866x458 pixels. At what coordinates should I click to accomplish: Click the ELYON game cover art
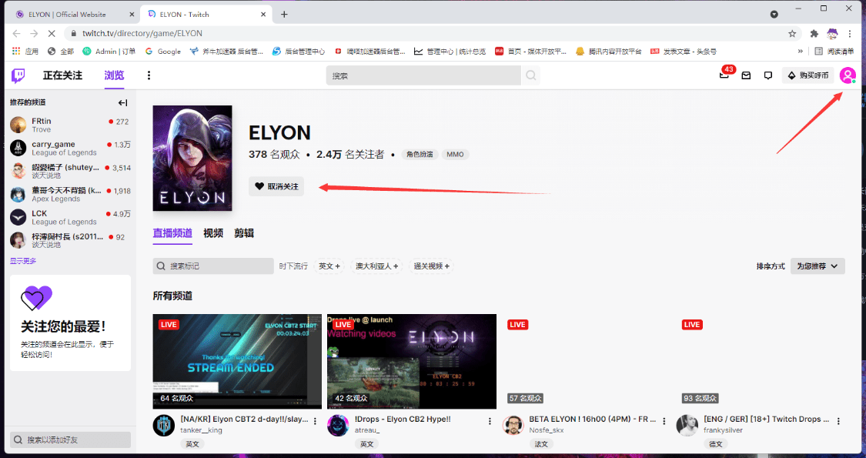(192, 158)
